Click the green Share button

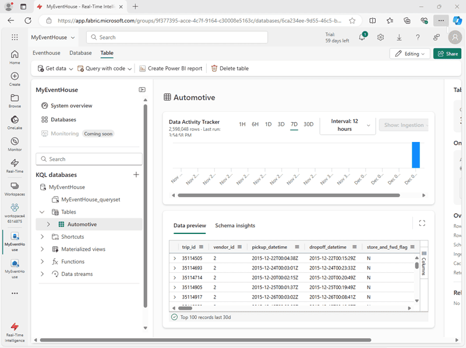447,54
